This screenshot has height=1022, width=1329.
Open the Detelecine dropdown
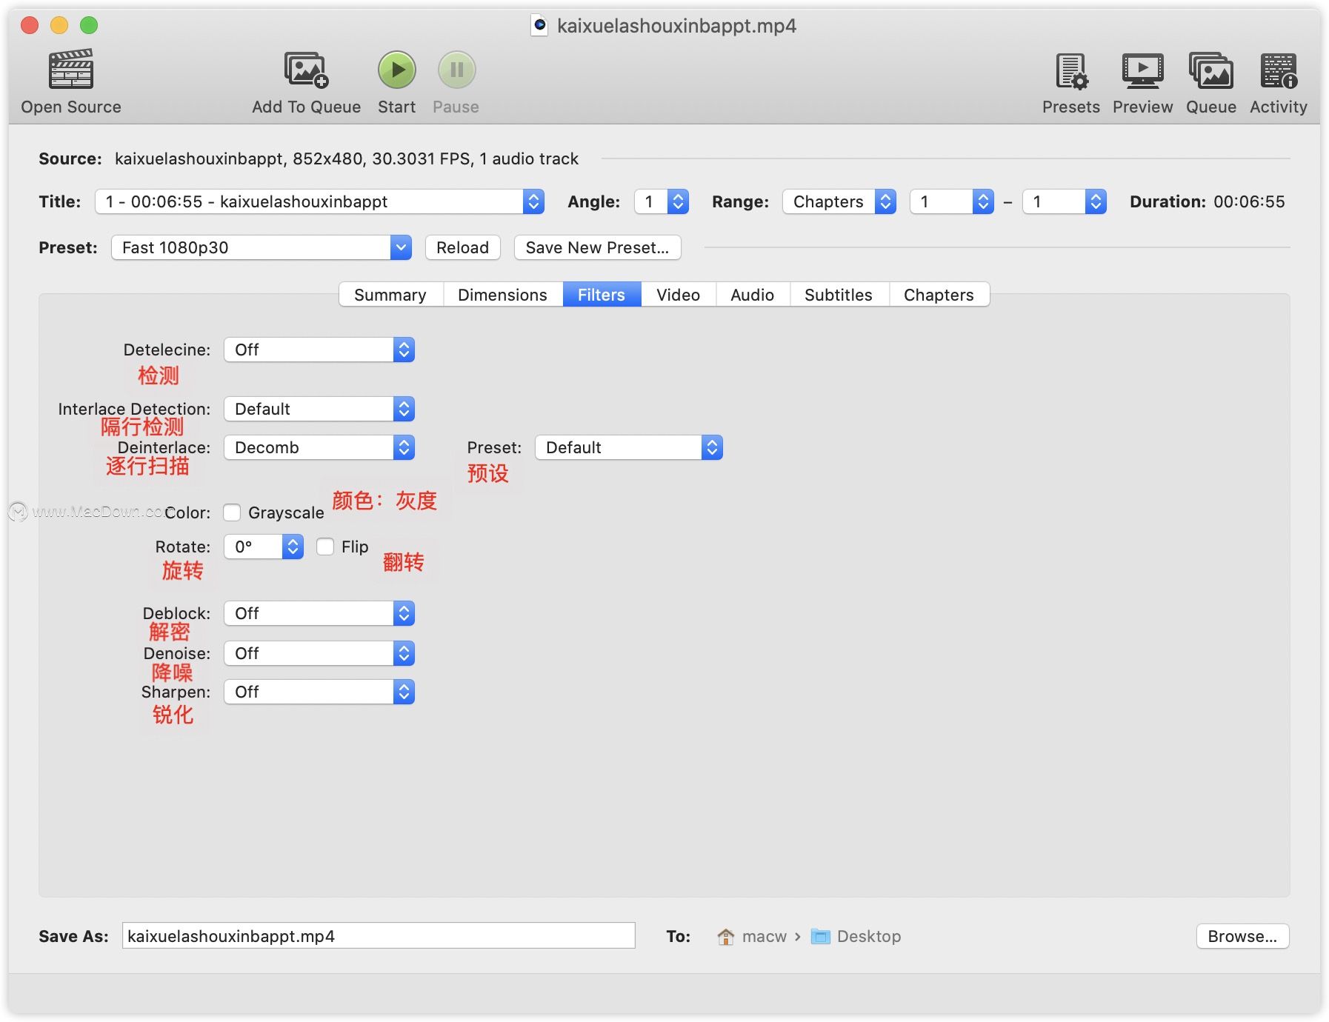pos(319,350)
